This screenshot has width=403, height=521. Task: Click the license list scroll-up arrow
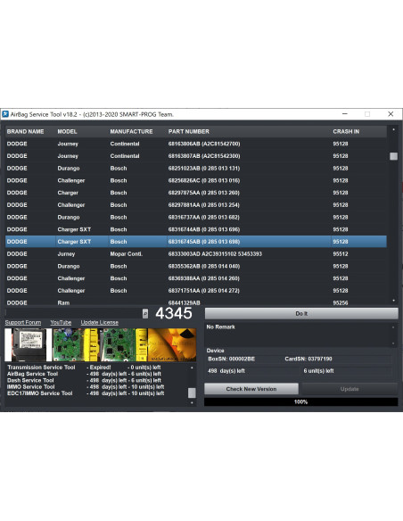pos(192,368)
